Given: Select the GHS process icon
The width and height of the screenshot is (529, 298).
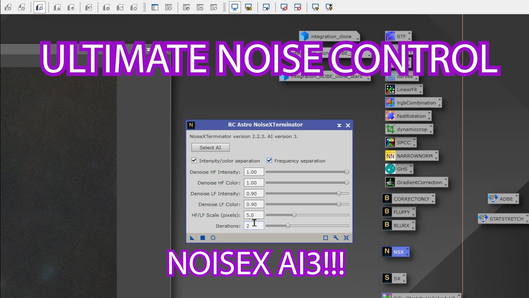Looking at the screenshot, I should [399, 169].
